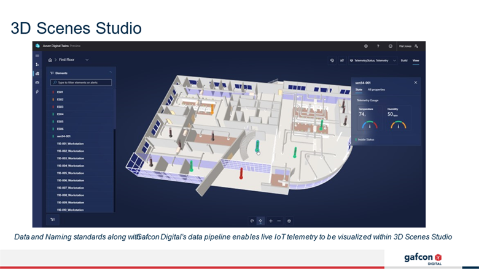Zoom in with the plus icon
Screen dimensions: 479x269
coord(271,221)
